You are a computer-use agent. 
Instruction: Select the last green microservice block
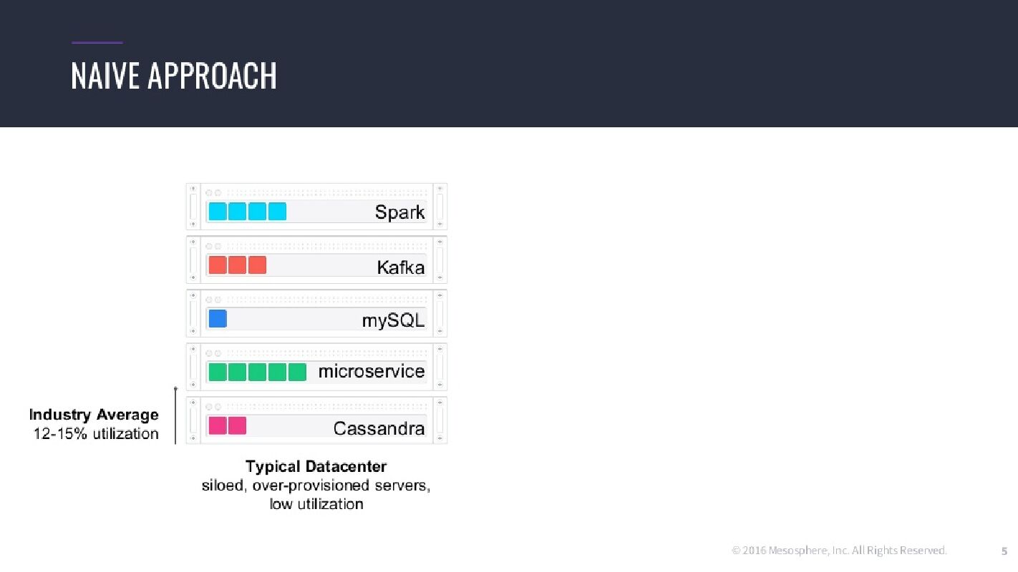297,372
